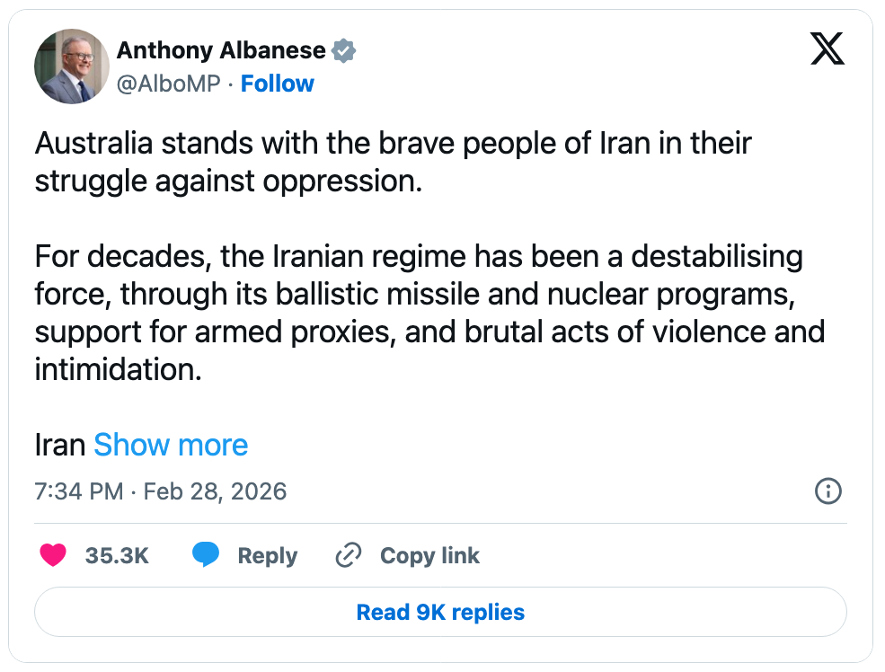Image resolution: width=885 pixels, height=672 pixels.
Task: Open the info circle icon beside timestamp
Action: [x=827, y=491]
